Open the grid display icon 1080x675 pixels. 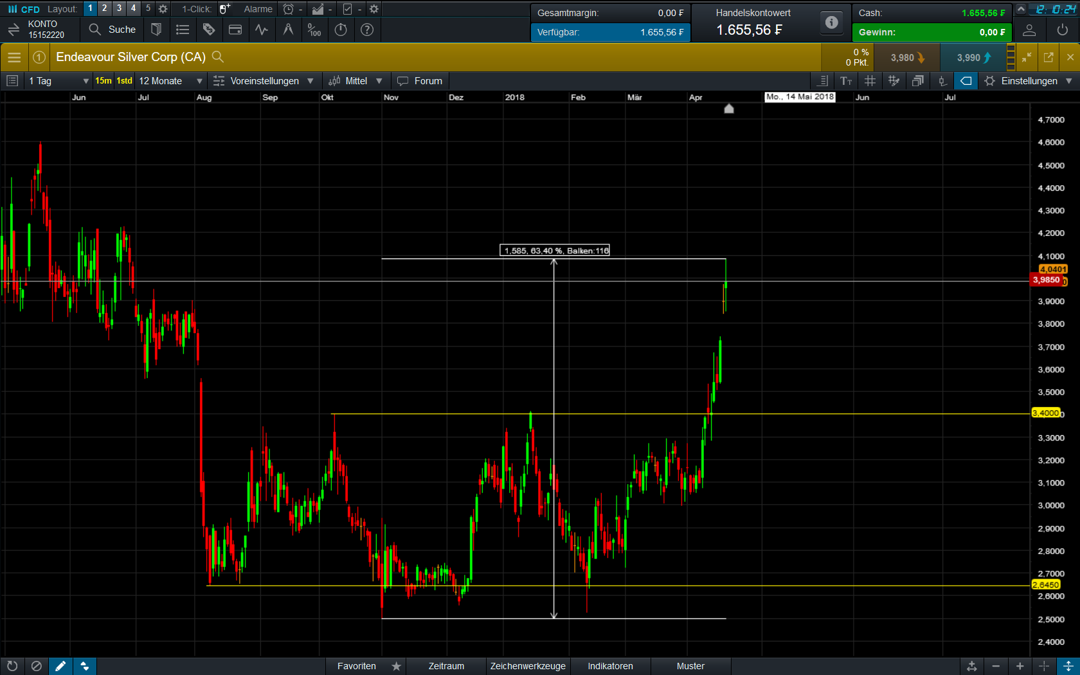coord(870,81)
